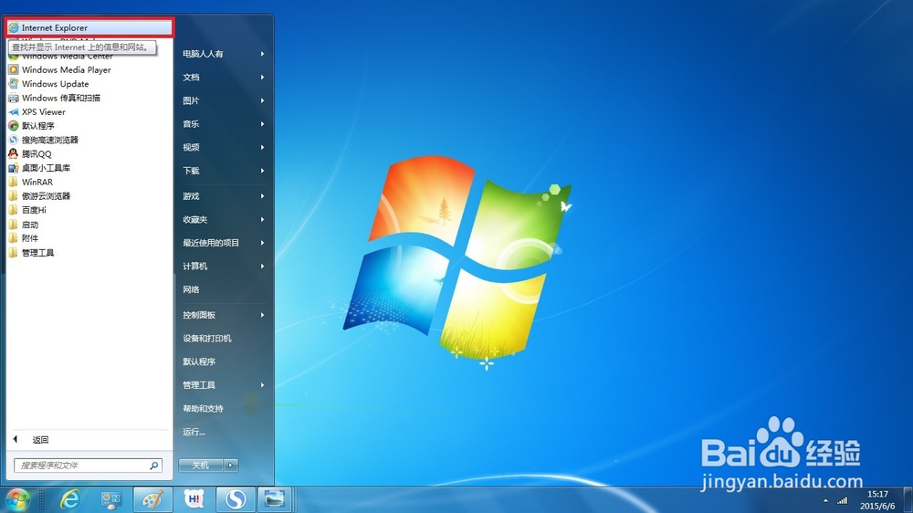Expand the arrow next to 音乐

(263, 123)
